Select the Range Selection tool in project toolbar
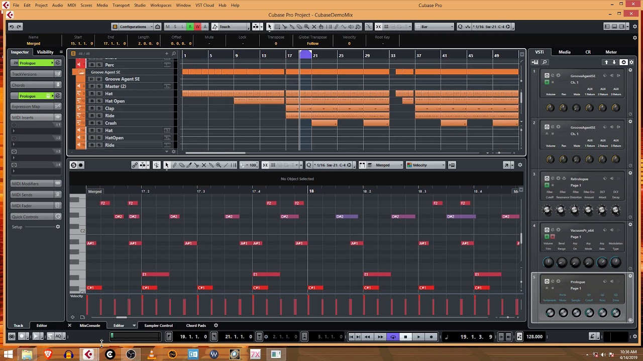 [x=277, y=27]
